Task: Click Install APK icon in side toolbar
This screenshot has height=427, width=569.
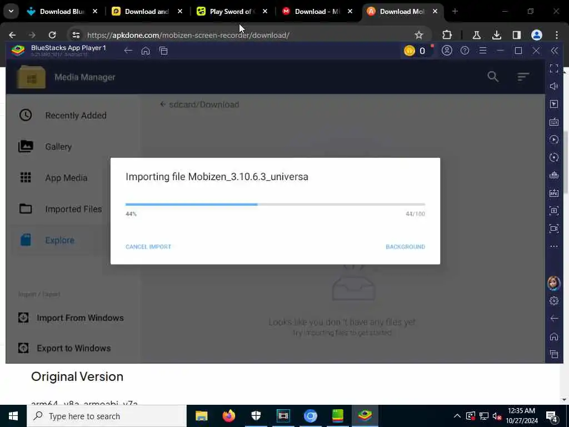Action: tap(554, 193)
